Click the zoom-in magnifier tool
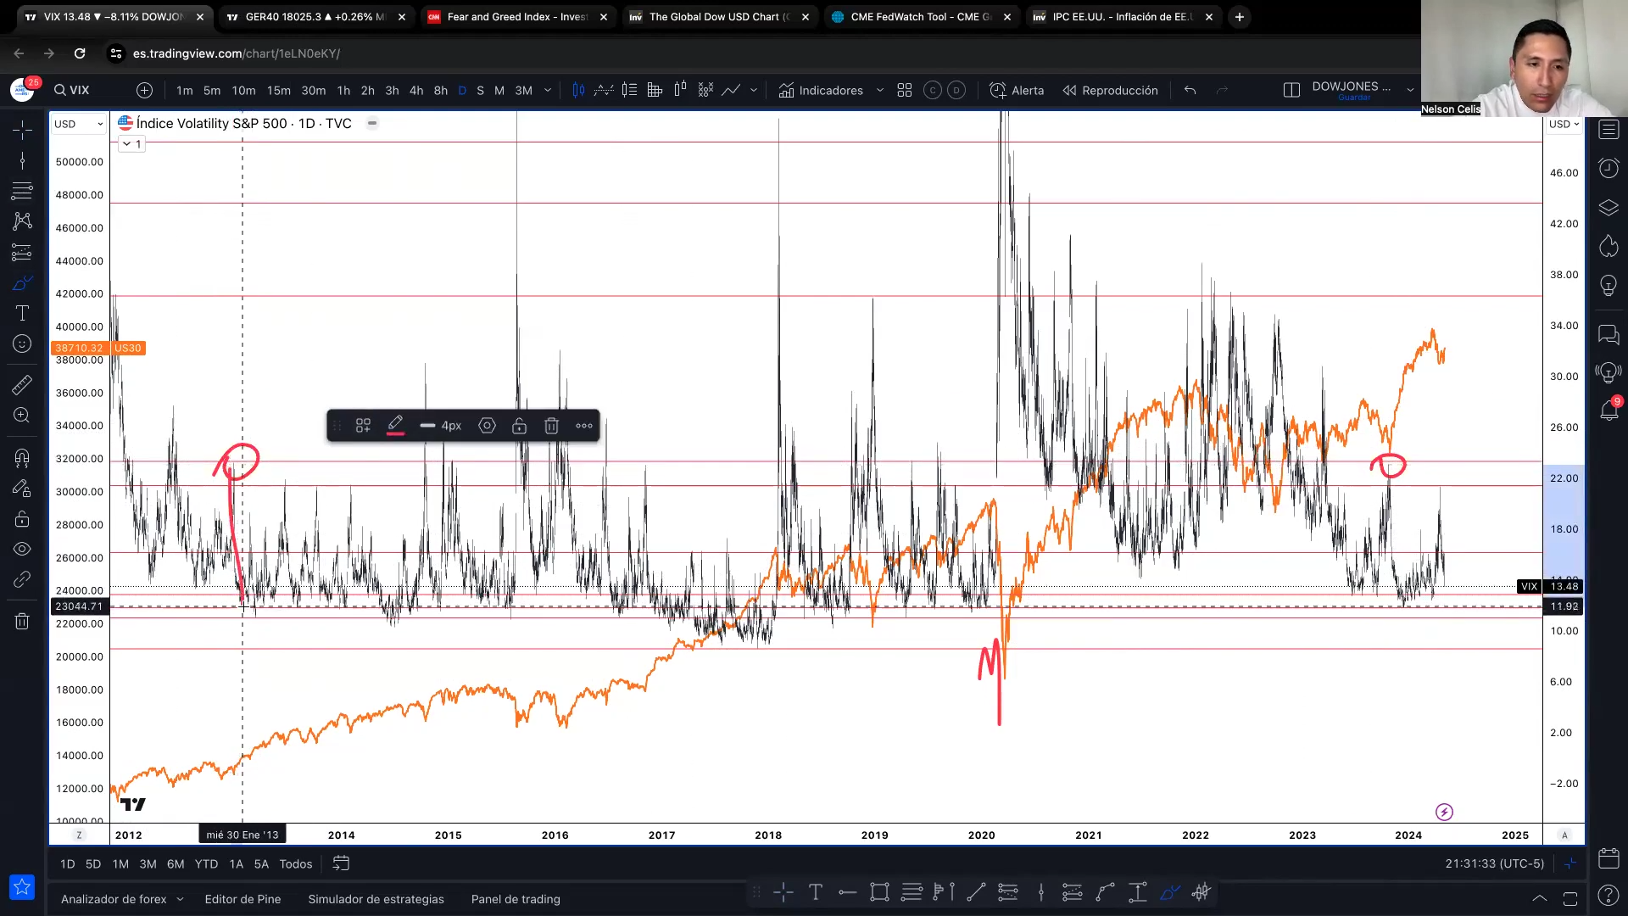This screenshot has height=916, width=1628. pos(22,416)
